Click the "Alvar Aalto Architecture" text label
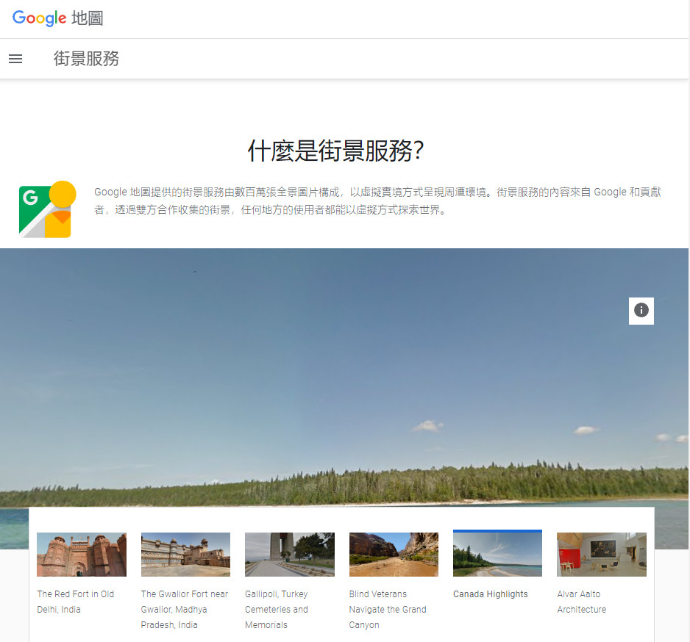This screenshot has width=690, height=642. (x=581, y=602)
